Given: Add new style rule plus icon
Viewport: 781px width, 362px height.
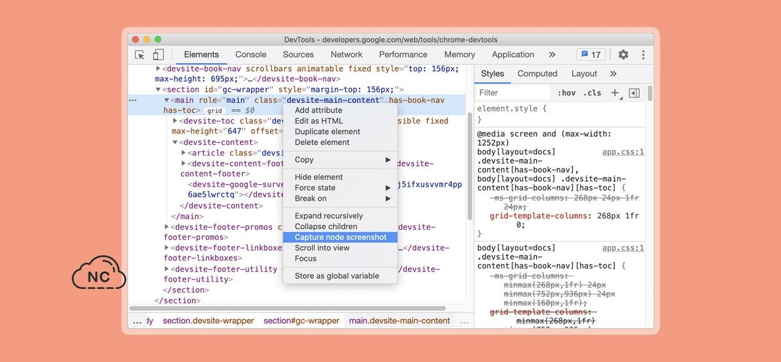Looking at the screenshot, I should click(615, 93).
